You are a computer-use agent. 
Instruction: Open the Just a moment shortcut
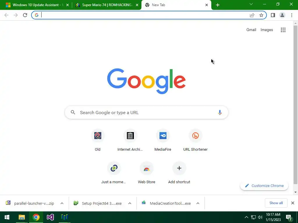click(x=114, y=173)
